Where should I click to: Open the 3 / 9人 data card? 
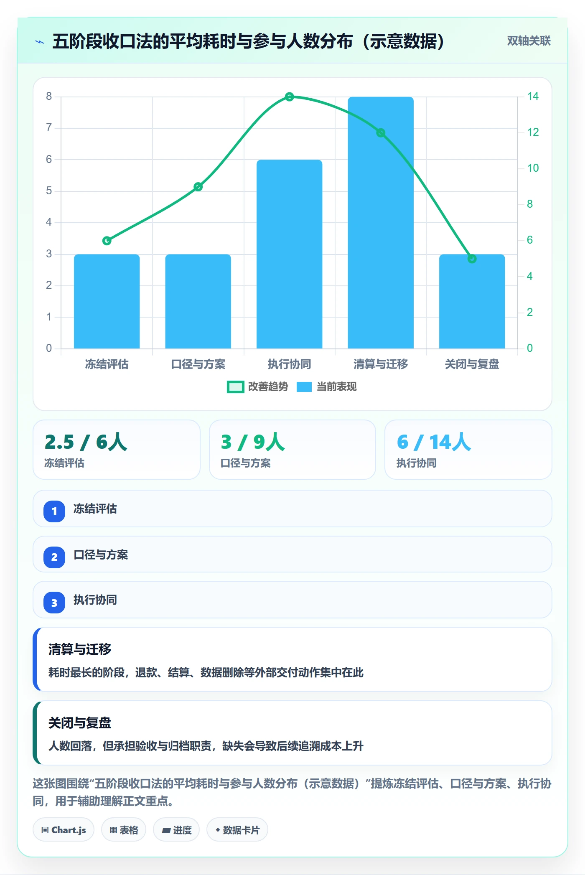(292, 450)
